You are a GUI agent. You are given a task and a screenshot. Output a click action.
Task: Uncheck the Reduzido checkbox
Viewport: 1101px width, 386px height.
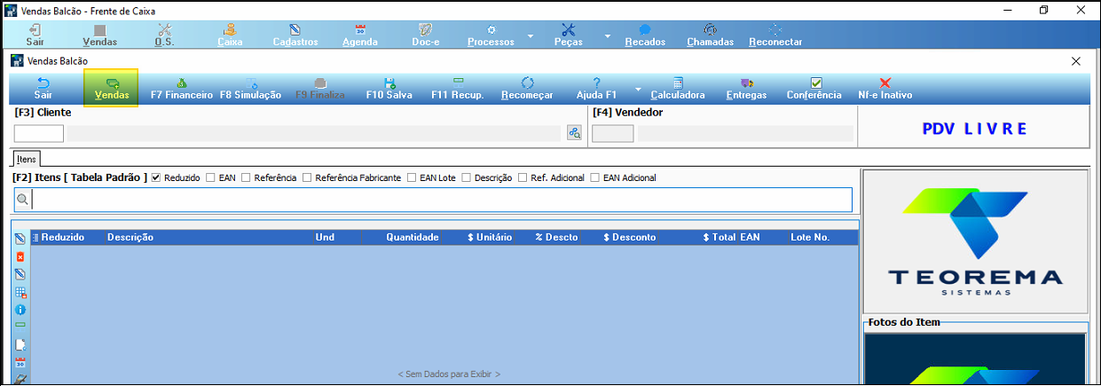coord(156,177)
